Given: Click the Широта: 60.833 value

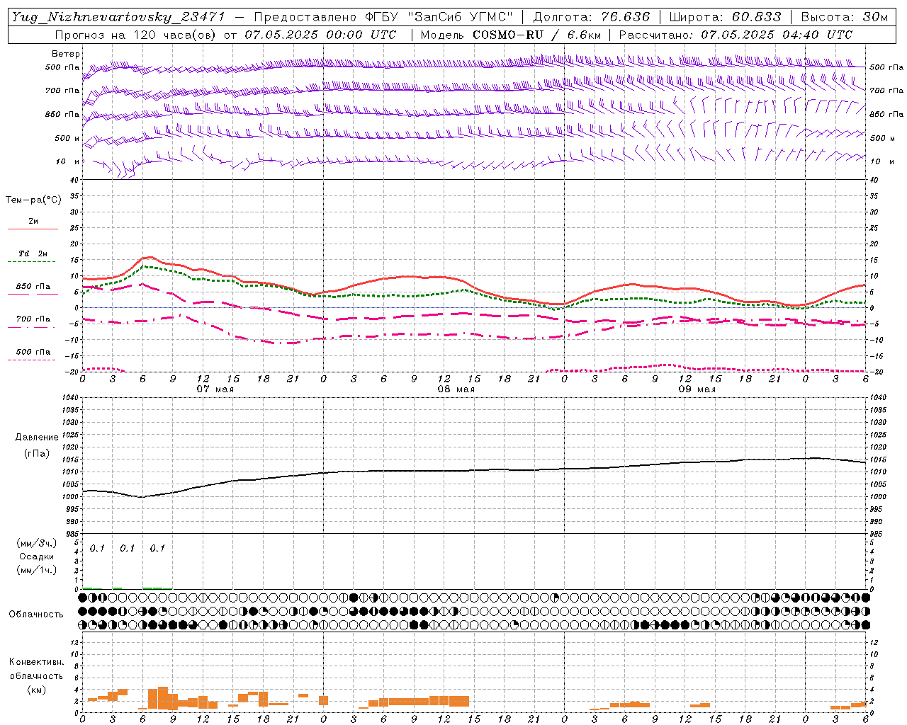Looking at the screenshot, I should click(x=725, y=17).
